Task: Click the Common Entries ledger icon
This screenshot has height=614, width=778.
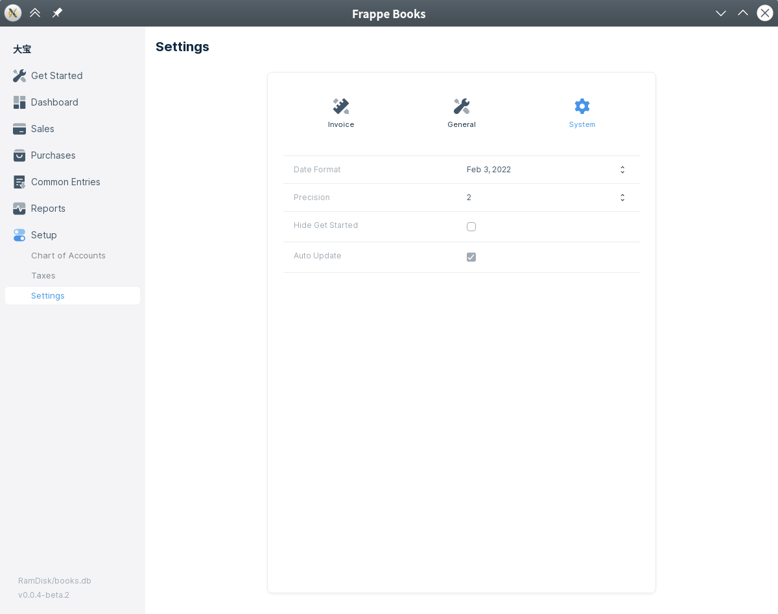Action: pos(19,182)
